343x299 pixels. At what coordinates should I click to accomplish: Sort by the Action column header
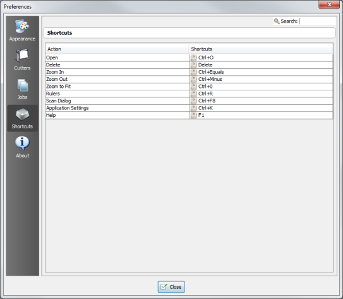click(x=117, y=49)
